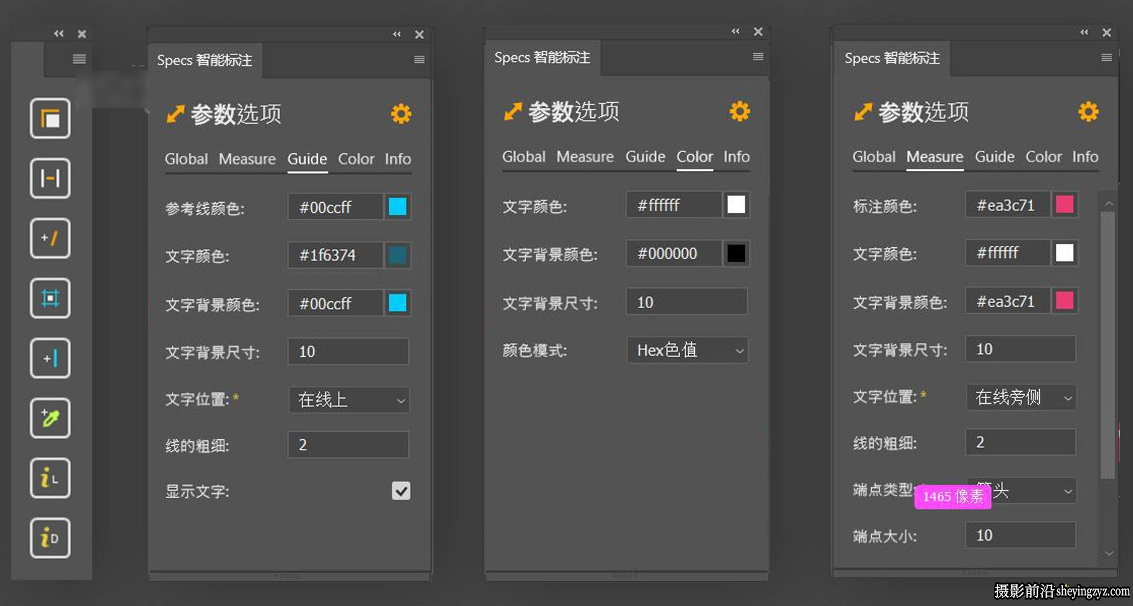Open the 端点类型 dropdown in Measure panel
Screen dimensions: 1133x606
point(1021,491)
